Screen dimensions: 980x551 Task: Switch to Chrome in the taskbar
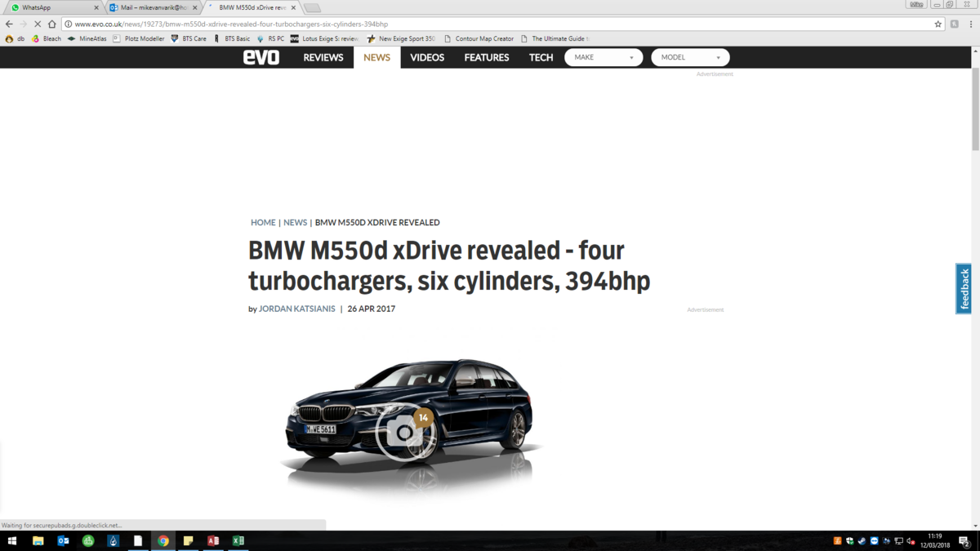163,541
